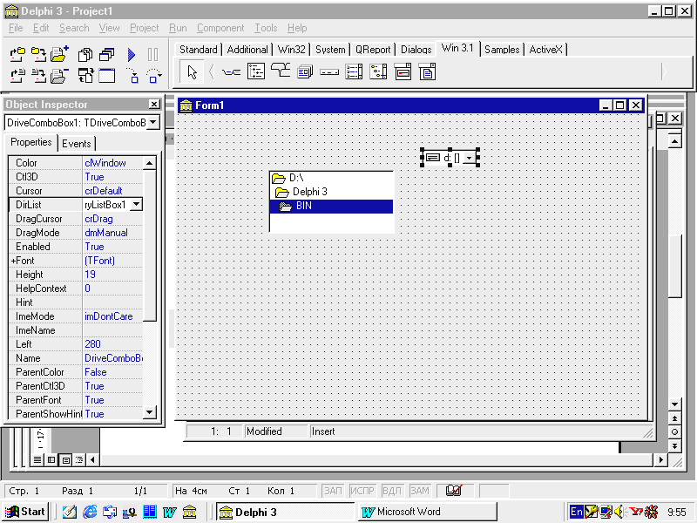Open the Start menu
The image size is (697, 523).
click(25, 512)
